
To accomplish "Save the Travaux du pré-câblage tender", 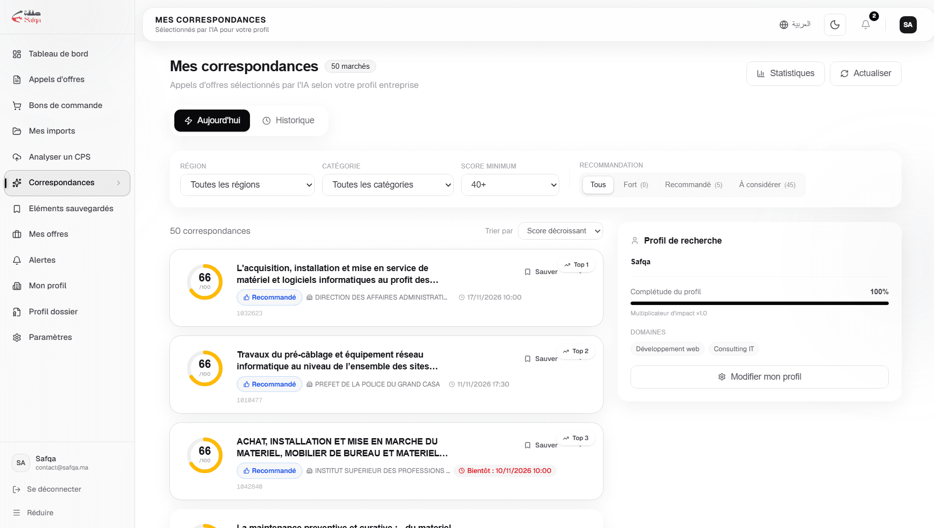I will [541, 359].
